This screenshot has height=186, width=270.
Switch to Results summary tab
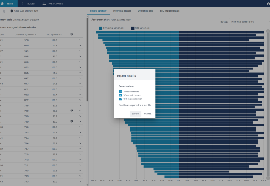[x=98, y=11]
